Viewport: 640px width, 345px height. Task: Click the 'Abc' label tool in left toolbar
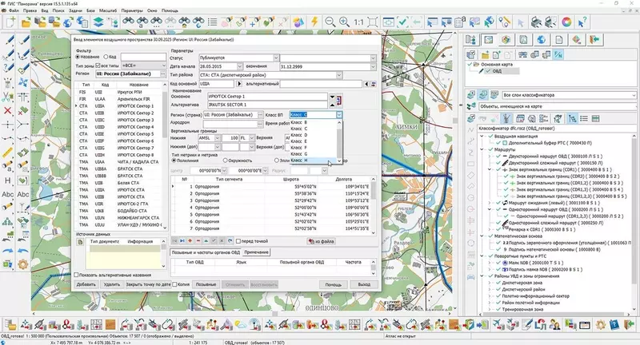point(6,193)
